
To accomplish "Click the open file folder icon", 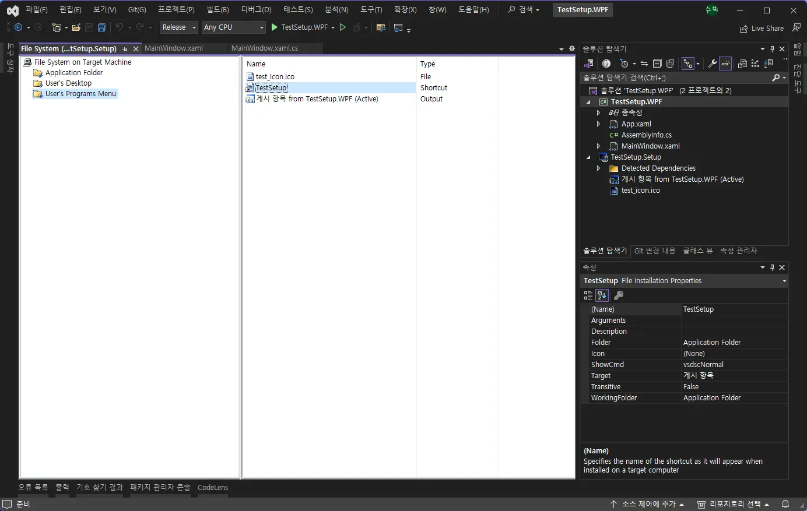I will tap(76, 27).
